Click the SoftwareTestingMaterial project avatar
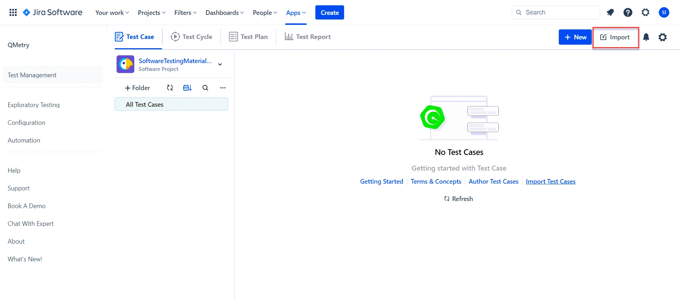 click(125, 64)
